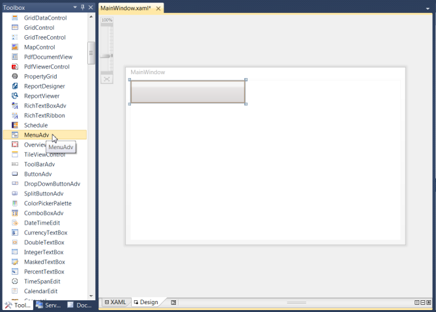Close the MainWindow.xaml document tab
This screenshot has height=312, width=436.
pyautogui.click(x=158, y=8)
